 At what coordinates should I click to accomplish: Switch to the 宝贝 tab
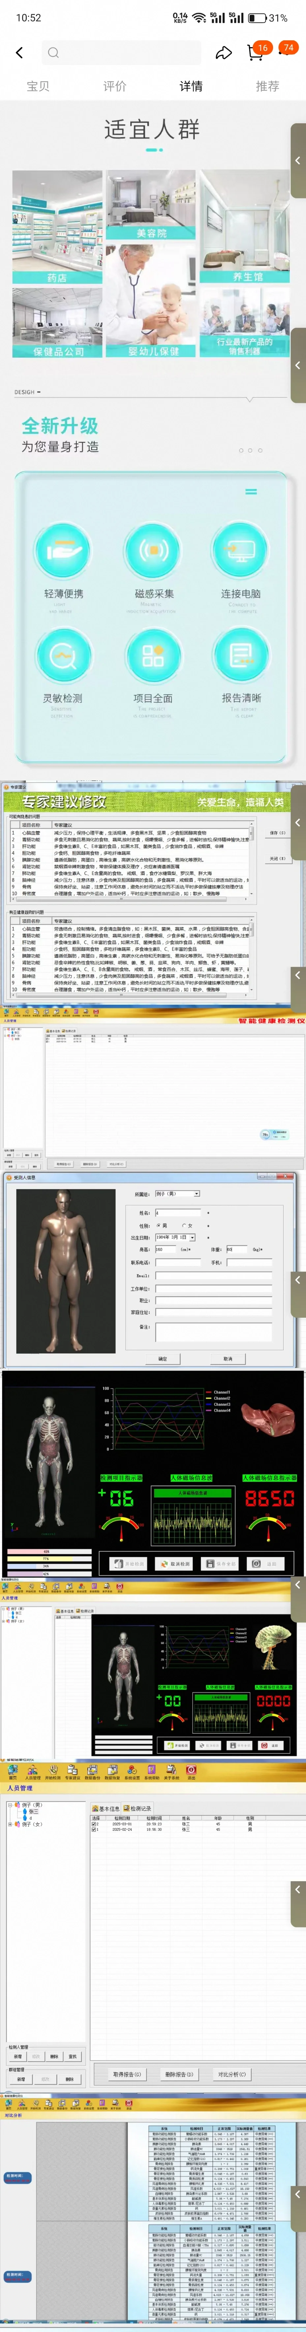tap(38, 86)
